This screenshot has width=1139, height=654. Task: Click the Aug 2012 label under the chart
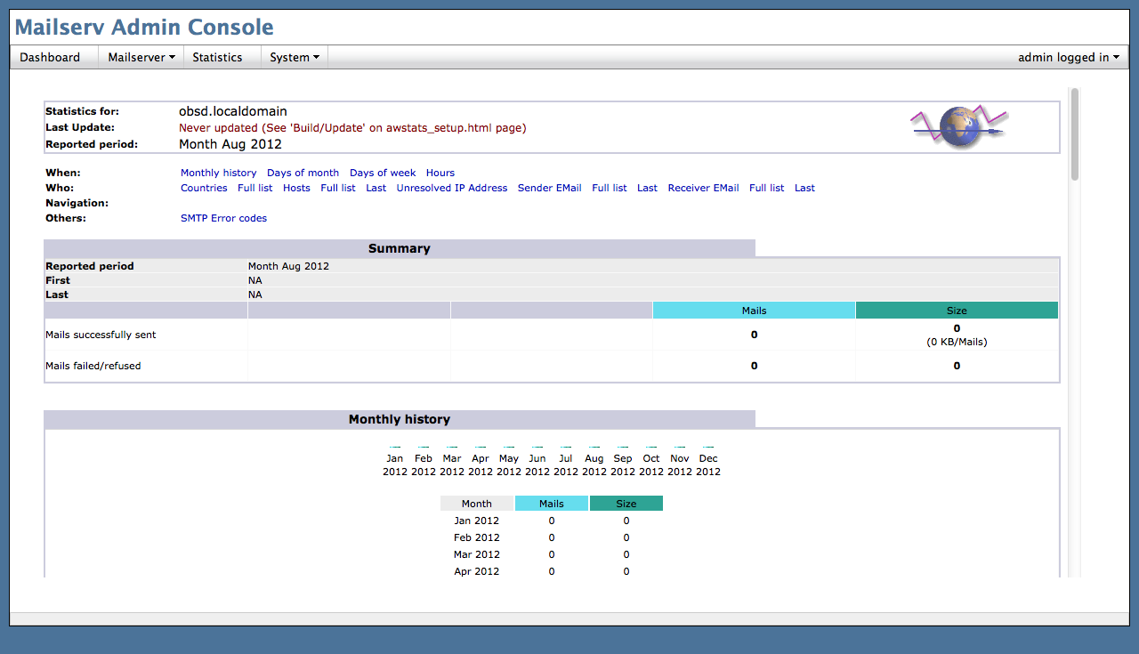tap(594, 465)
